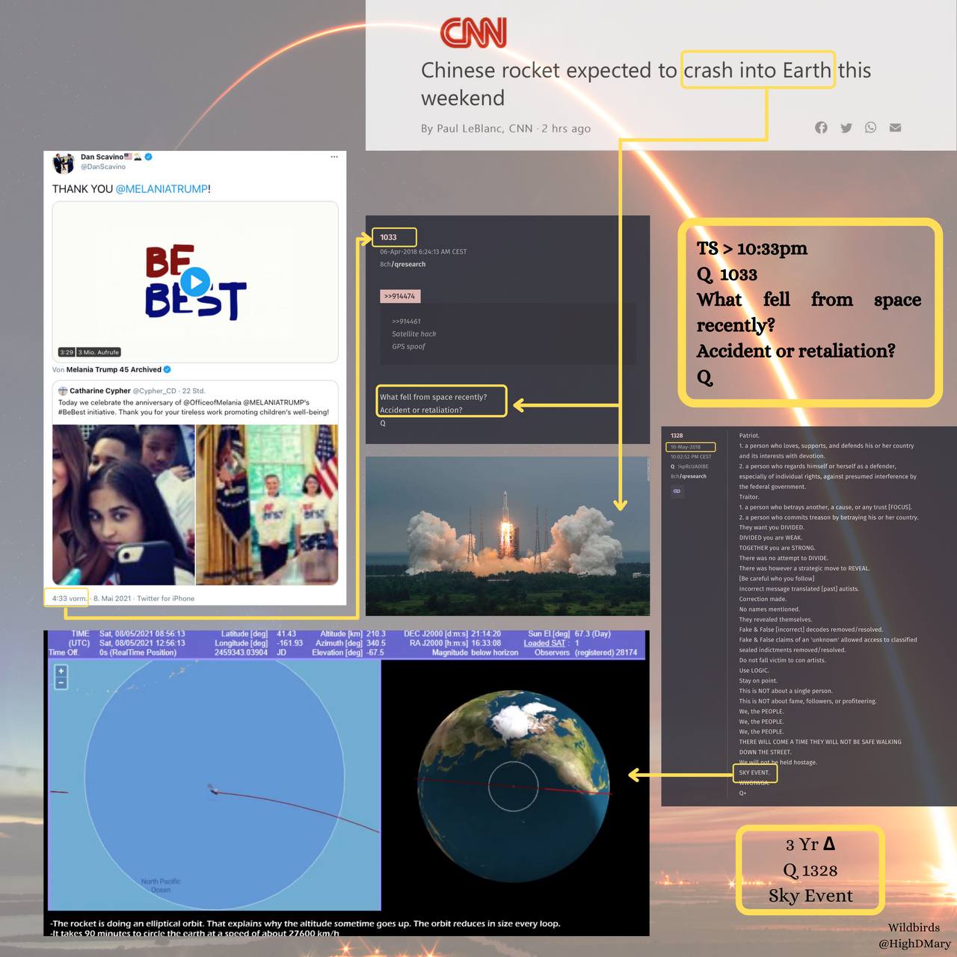Click the '8. Mai 2021' tweet date
Image resolution: width=957 pixels, height=957 pixels.
coord(111,598)
